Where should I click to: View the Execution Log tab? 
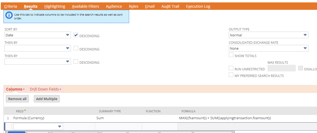(x=198, y=6)
